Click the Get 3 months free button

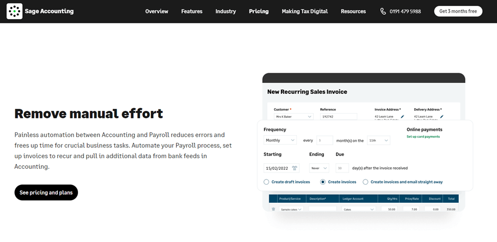458,11
